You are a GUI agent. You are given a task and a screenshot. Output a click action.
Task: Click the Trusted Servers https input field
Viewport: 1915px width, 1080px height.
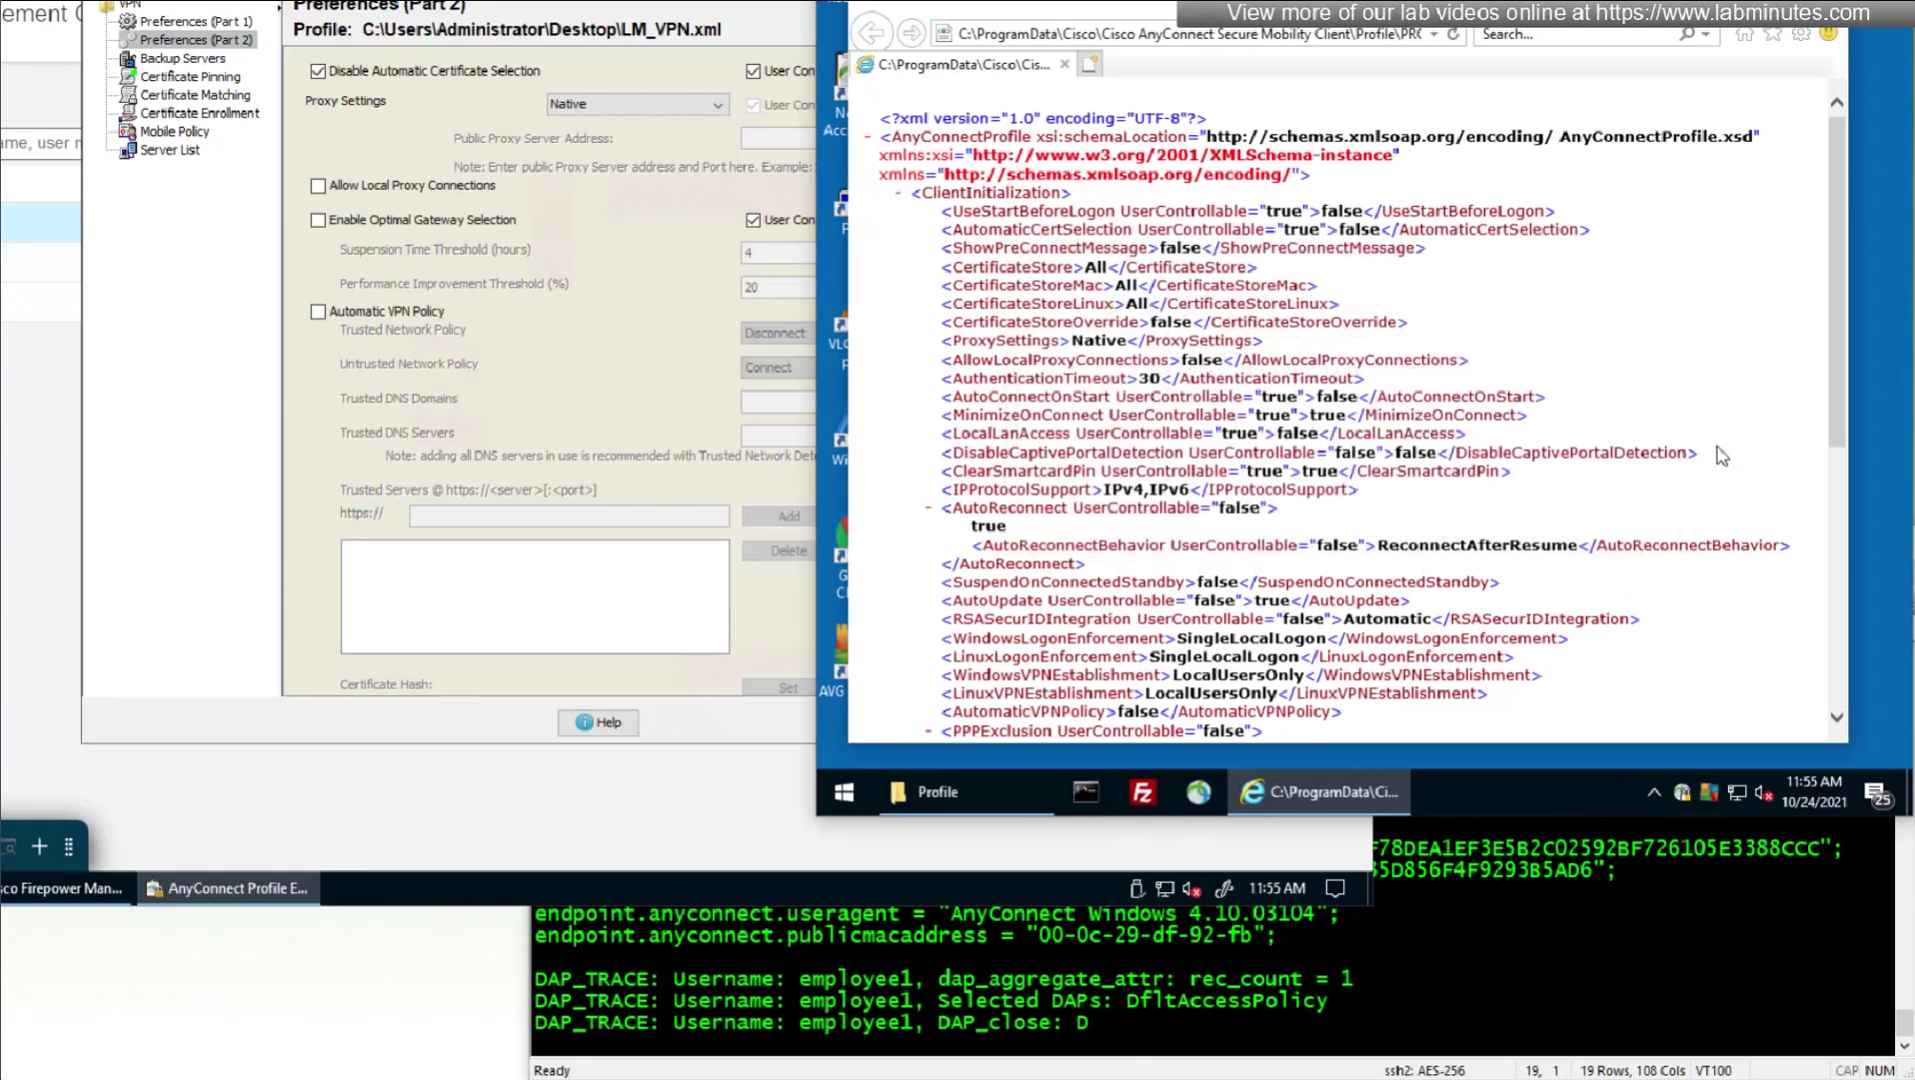569,516
